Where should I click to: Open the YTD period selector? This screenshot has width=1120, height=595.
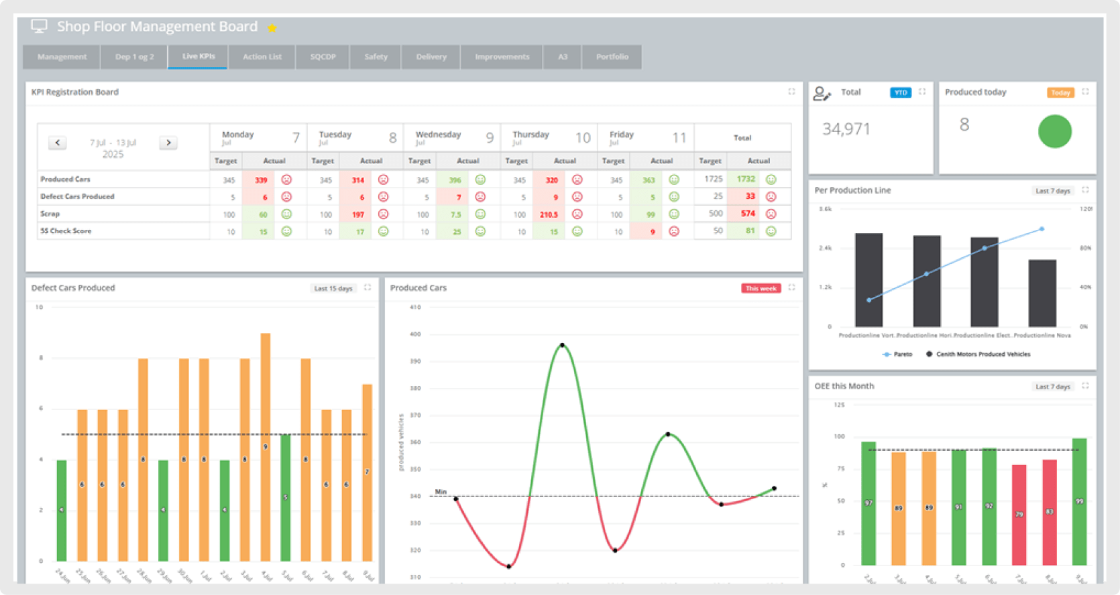pos(900,92)
